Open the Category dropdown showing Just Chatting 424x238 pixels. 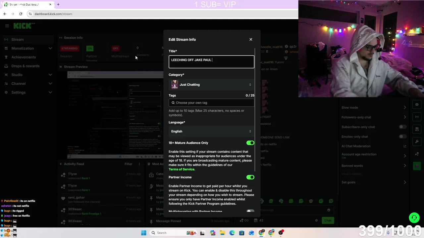pos(211,85)
